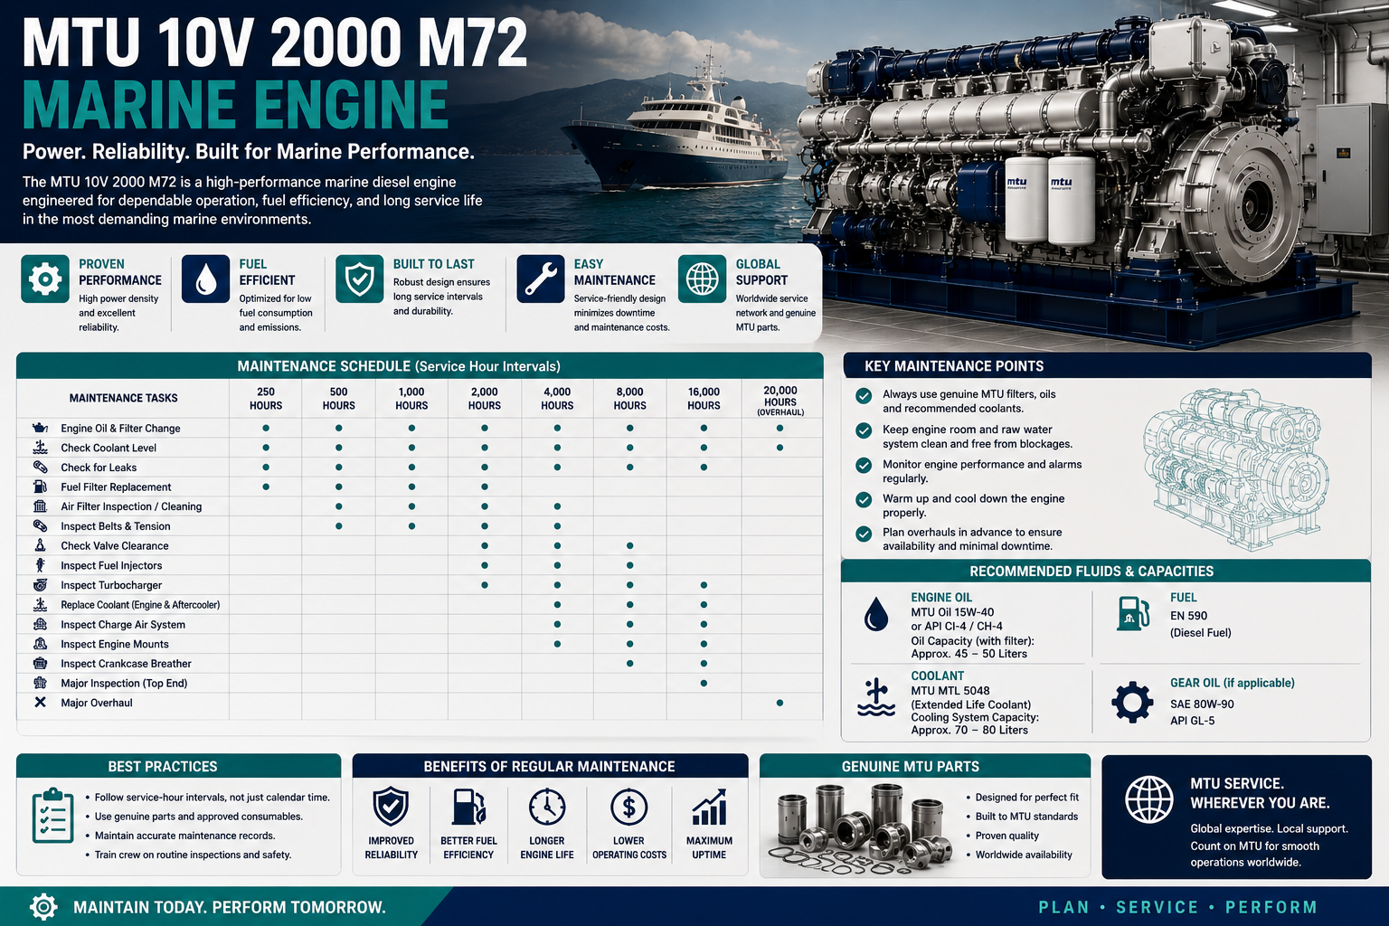
Task: Select the 250 HOURS column header
Action: click(x=266, y=399)
